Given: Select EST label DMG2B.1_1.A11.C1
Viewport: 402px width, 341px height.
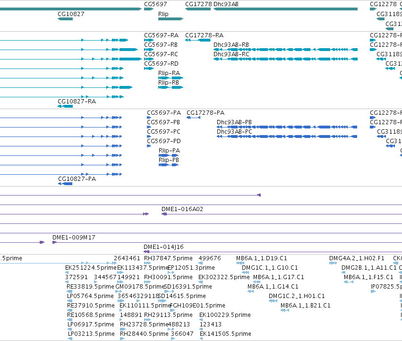Looking at the screenshot, I should pos(369,268).
